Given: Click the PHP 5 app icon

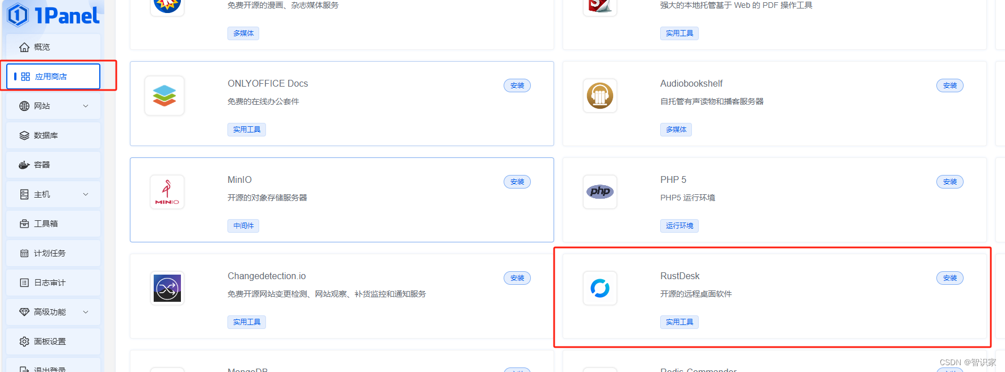Looking at the screenshot, I should [600, 192].
